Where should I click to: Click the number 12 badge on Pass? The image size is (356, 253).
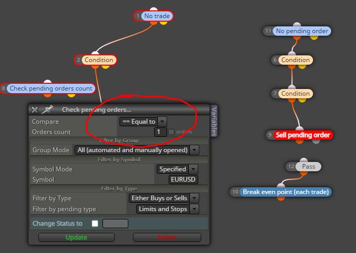(291, 167)
